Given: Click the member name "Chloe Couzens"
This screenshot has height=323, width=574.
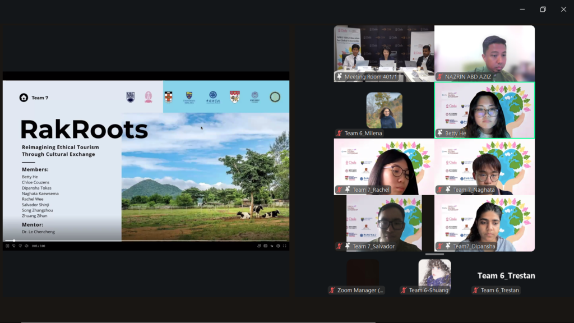Looking at the screenshot, I should click(35, 182).
